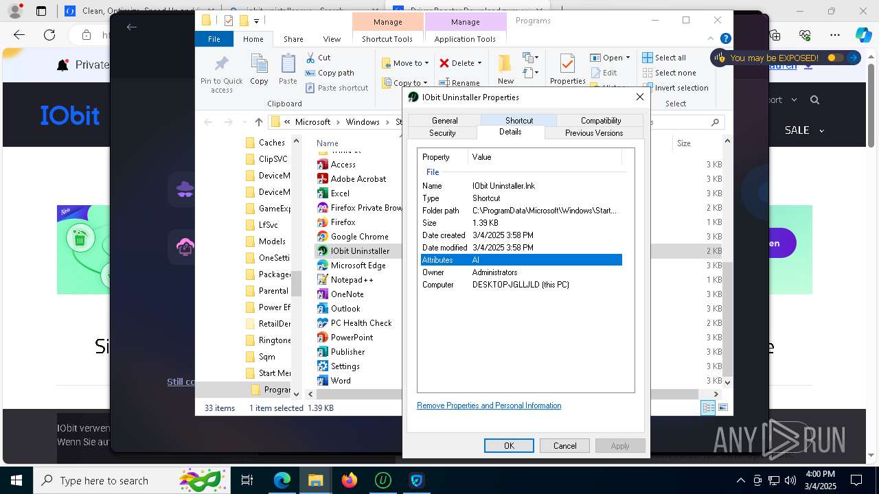This screenshot has height=494, width=879.
Task: Open the File tab in Explorer
Action: tap(214, 39)
